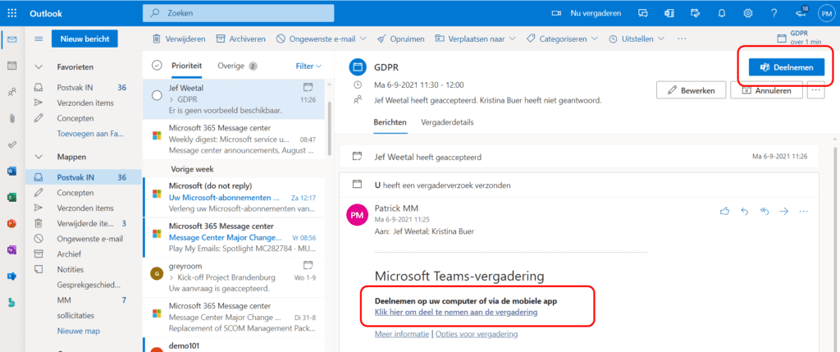Screen dimensions: 840x352
Task: Launch Bookings from left rail
Action: click(x=11, y=302)
